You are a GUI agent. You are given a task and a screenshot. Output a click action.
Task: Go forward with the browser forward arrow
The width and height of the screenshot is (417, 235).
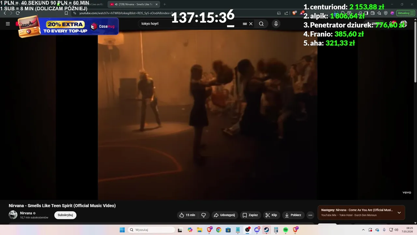point(11,13)
